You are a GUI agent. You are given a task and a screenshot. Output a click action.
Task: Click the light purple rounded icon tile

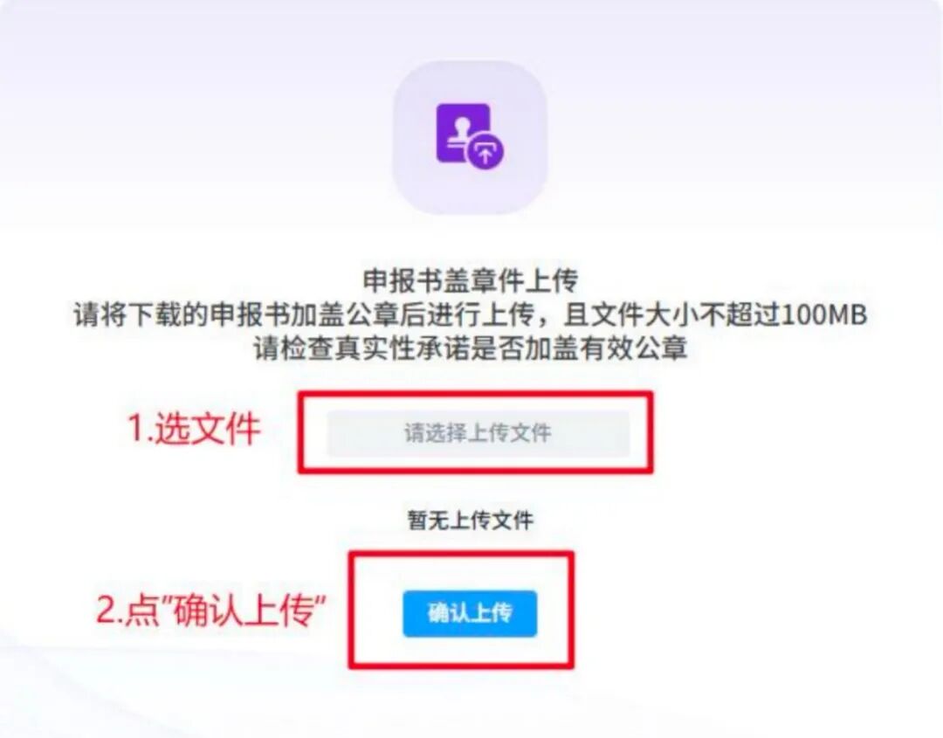[x=471, y=137]
